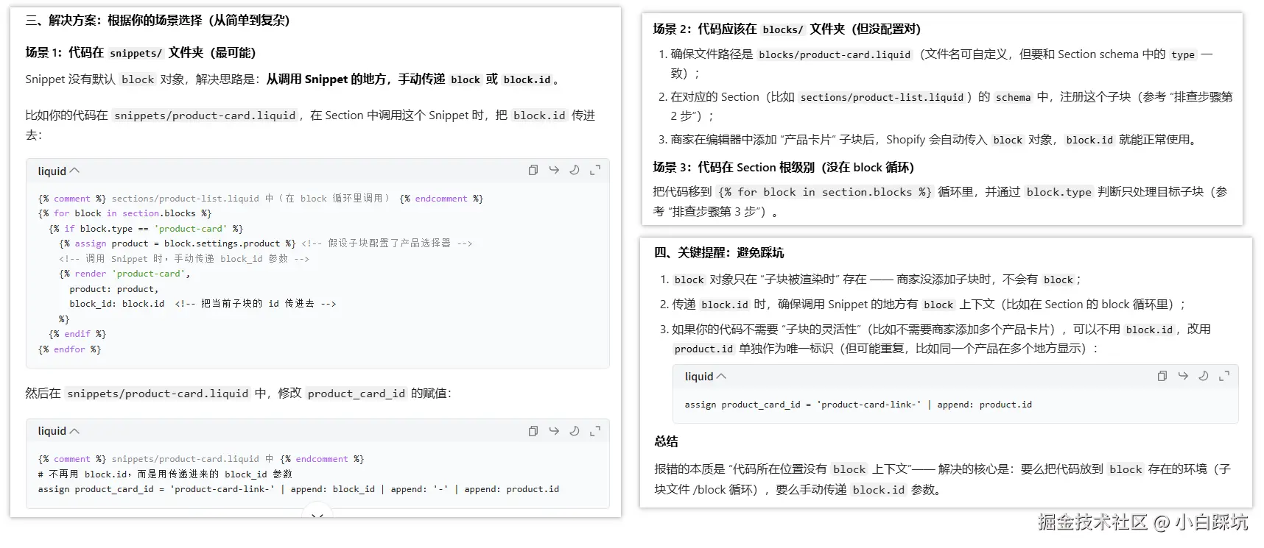Click code line {% render 'product-card',
This screenshot has width=1264, height=548.
tap(124, 274)
